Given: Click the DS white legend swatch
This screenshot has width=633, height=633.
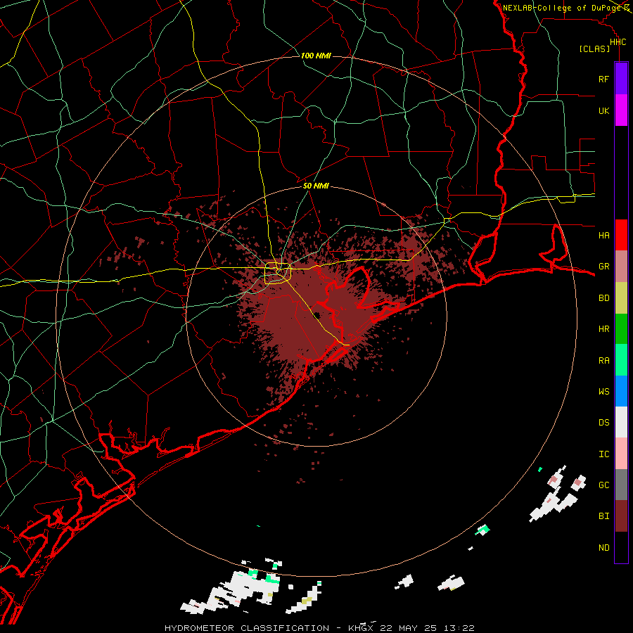Looking at the screenshot, I should 621,422.
